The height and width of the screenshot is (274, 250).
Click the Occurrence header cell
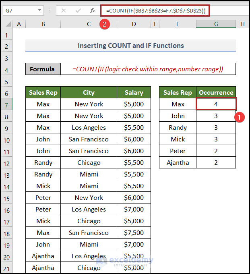coord(216,92)
